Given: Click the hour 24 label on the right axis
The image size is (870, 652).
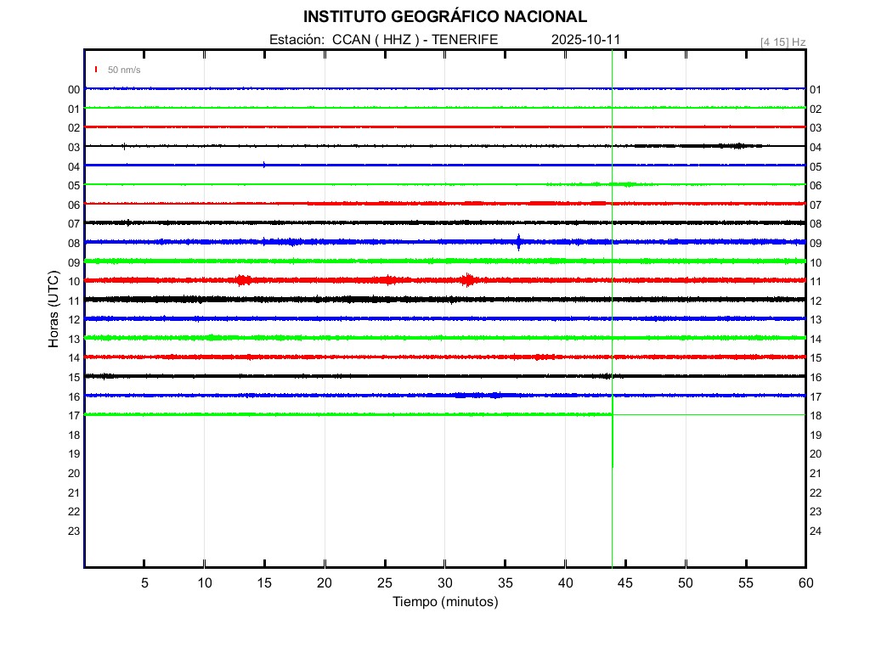Looking at the screenshot, I should [816, 531].
